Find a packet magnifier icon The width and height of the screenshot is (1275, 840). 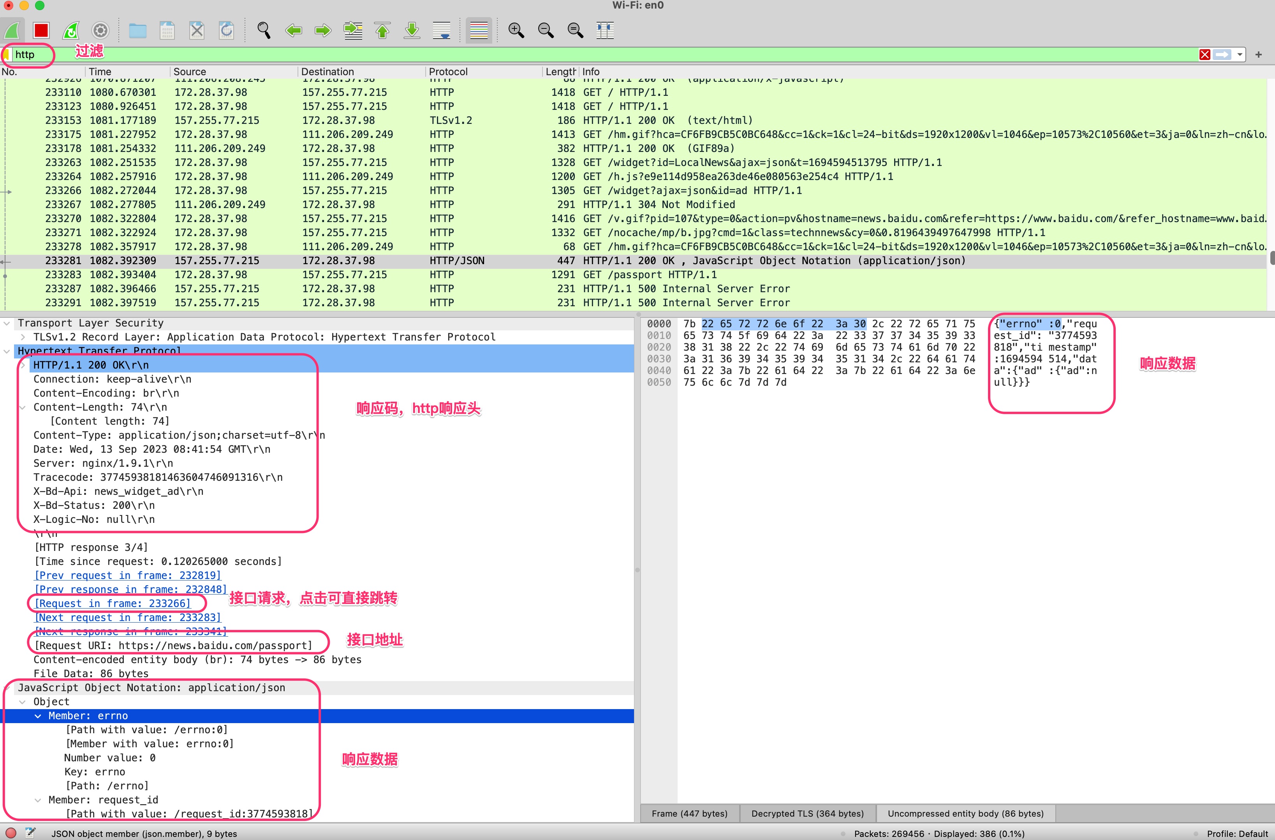tap(264, 30)
